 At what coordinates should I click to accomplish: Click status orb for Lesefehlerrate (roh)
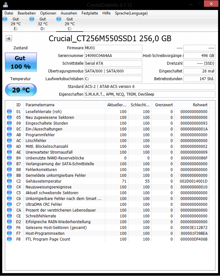pyautogui.click(x=9, y=111)
